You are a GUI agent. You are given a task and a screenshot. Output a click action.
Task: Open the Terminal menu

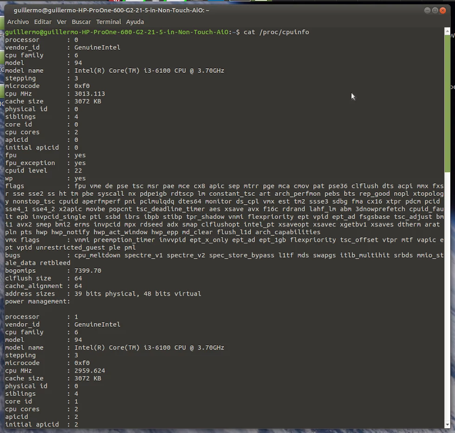pos(109,22)
